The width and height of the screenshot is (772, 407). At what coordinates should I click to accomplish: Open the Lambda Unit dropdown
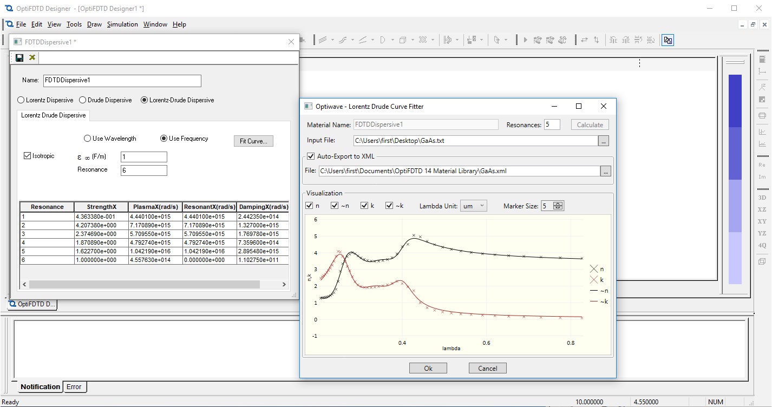[473, 206]
